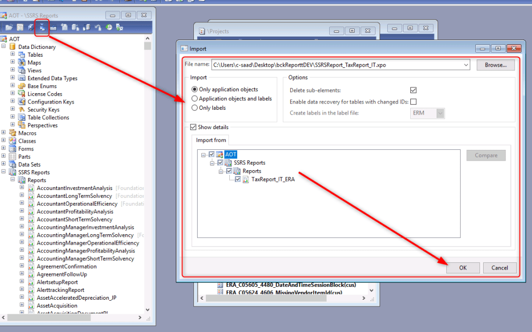The height and width of the screenshot is (332, 532).
Task: Click the Base Enums icon in tree
Action: (22, 86)
